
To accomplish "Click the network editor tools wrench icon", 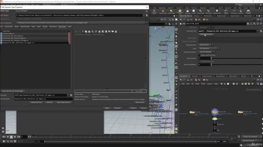I will (x=221, y=84).
